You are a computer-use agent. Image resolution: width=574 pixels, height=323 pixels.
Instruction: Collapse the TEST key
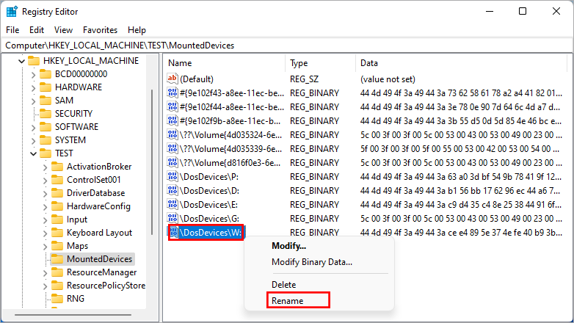tap(33, 153)
